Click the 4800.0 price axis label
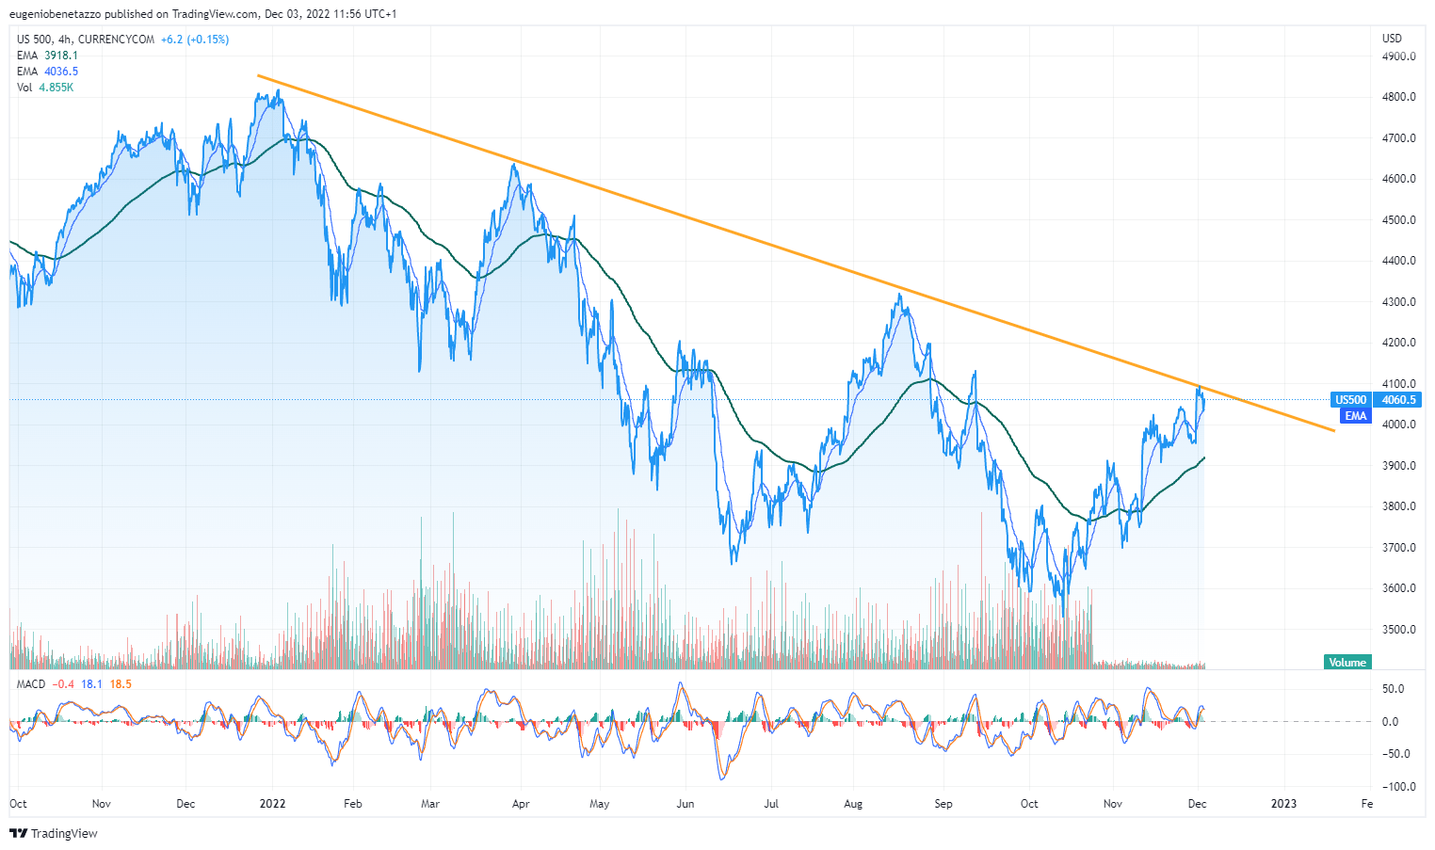 [x=1399, y=97]
